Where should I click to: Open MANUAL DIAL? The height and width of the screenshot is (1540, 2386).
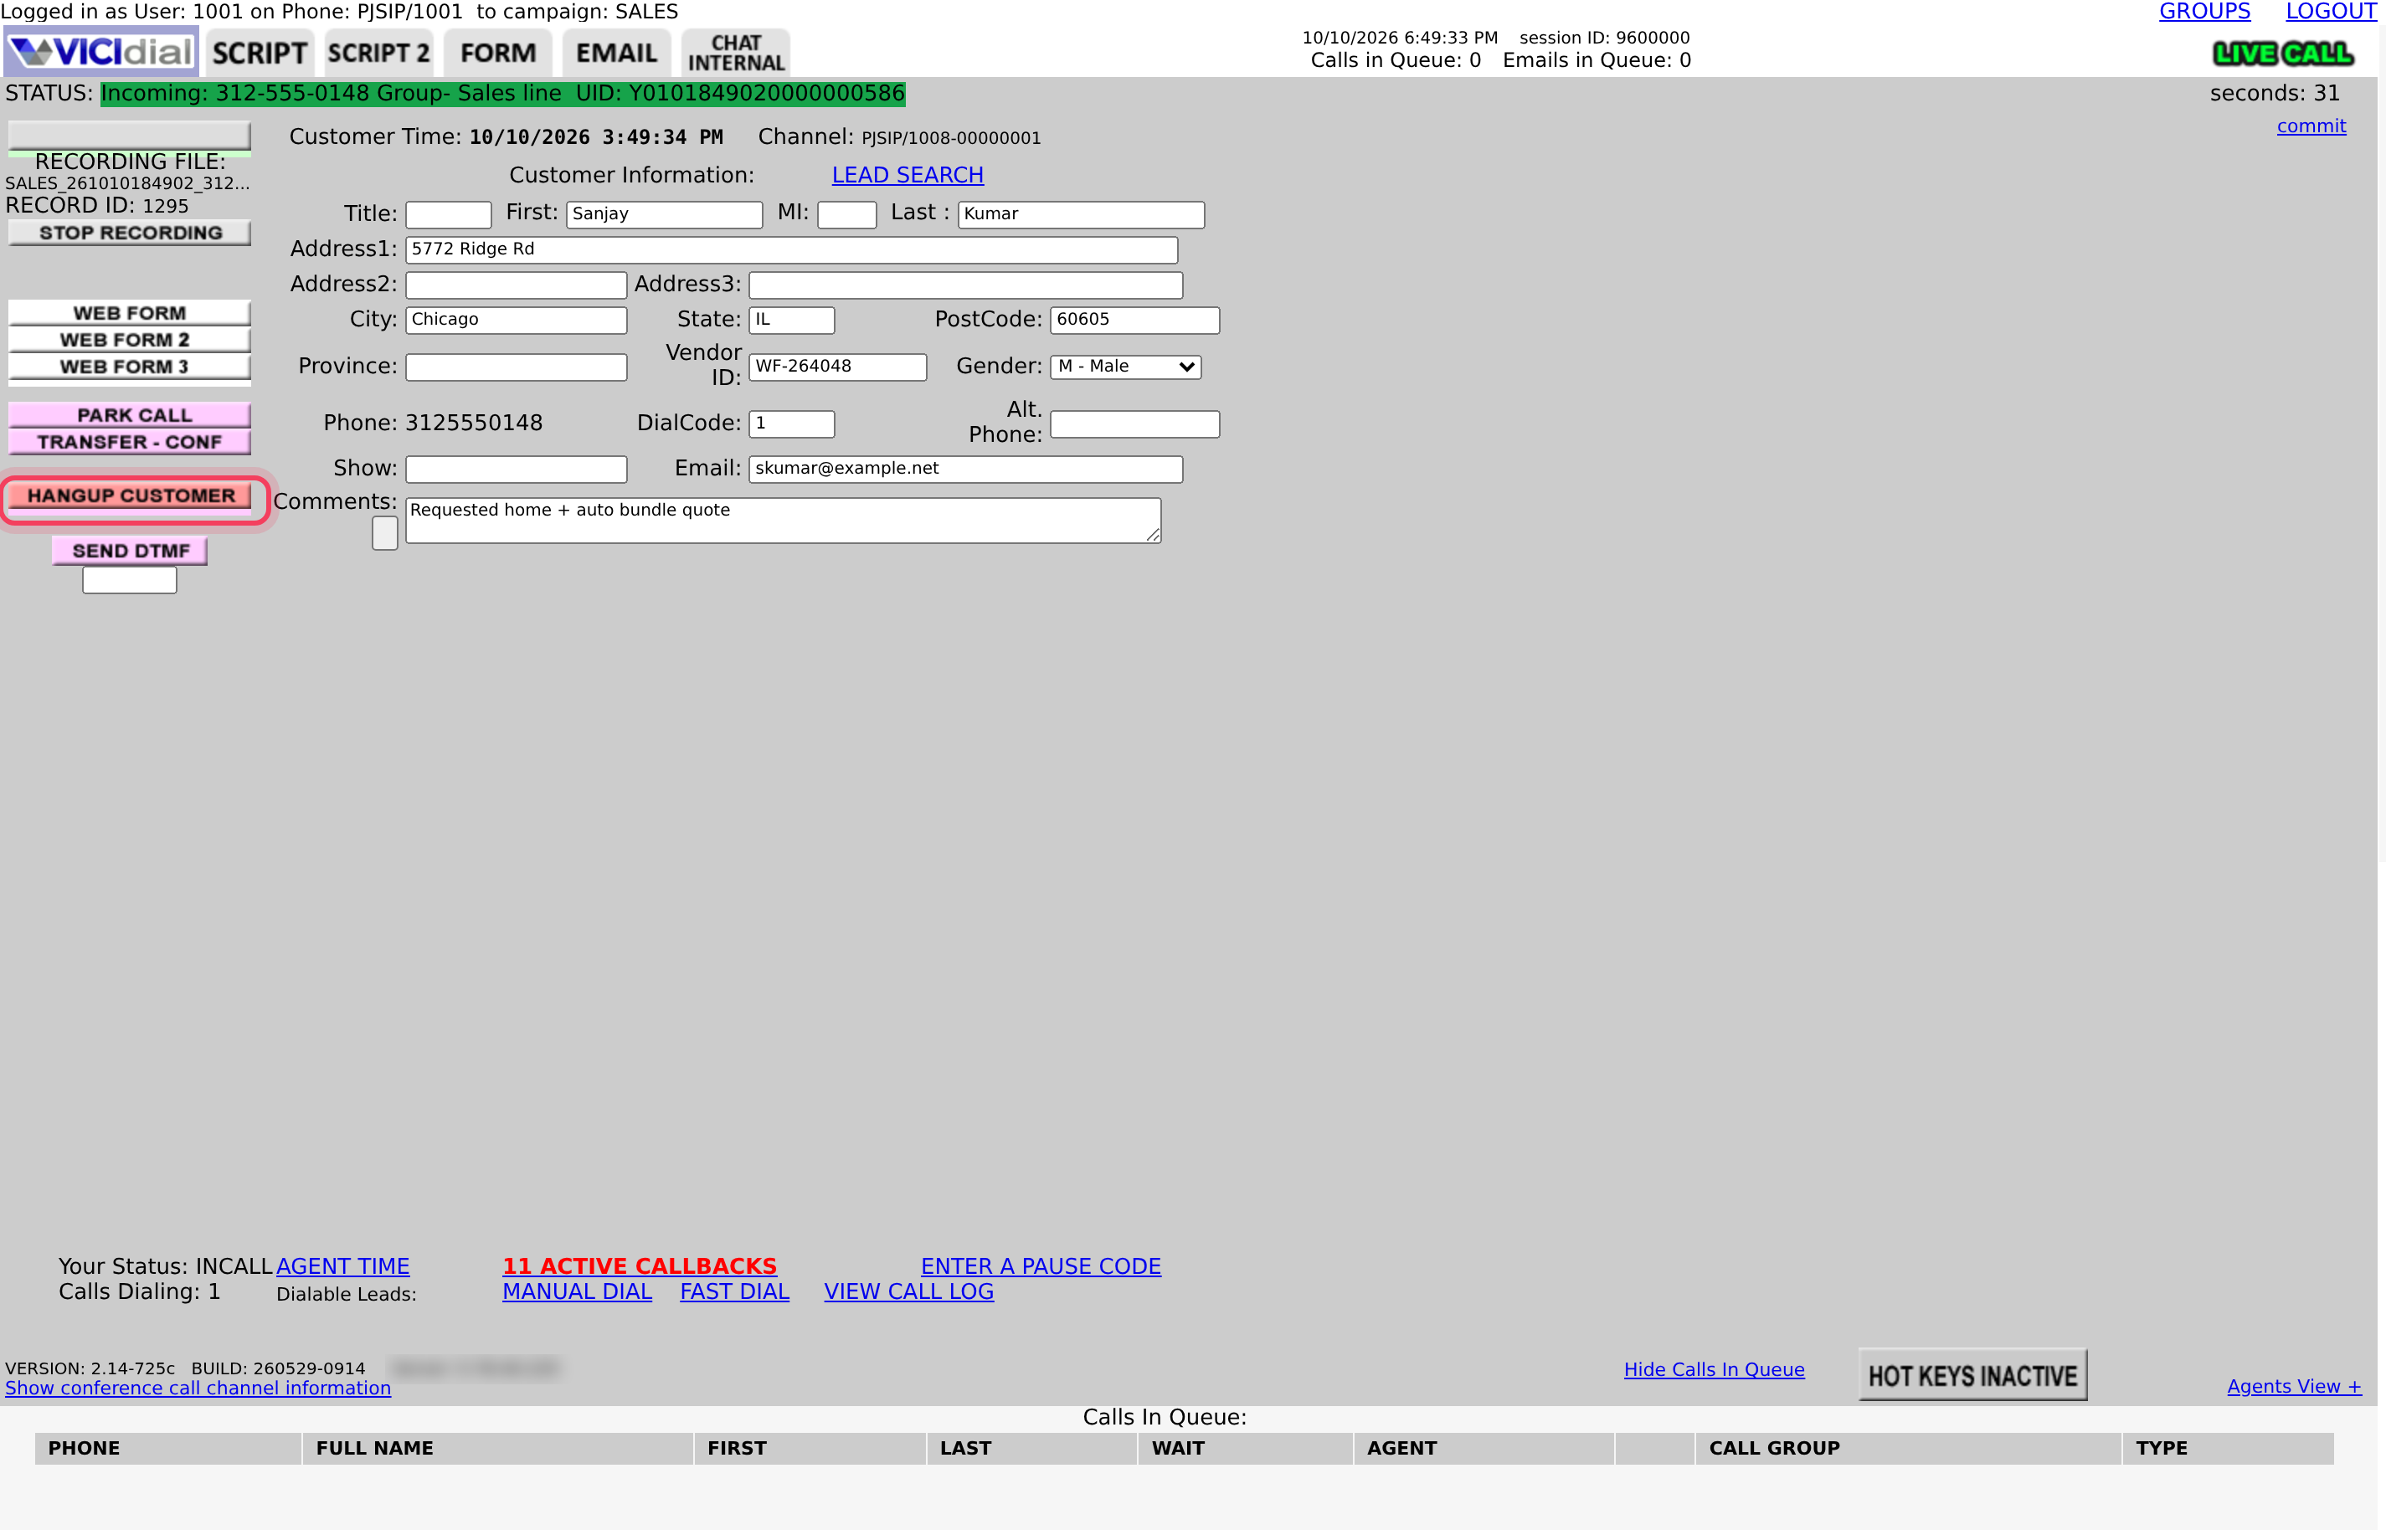tap(577, 1291)
